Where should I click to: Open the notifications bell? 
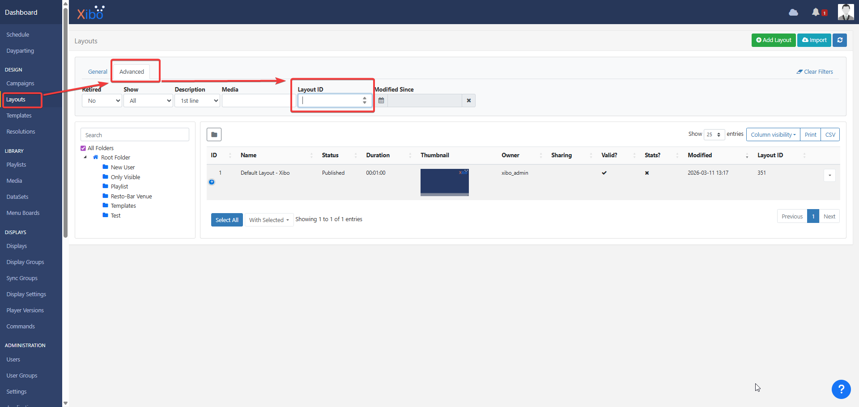[816, 12]
